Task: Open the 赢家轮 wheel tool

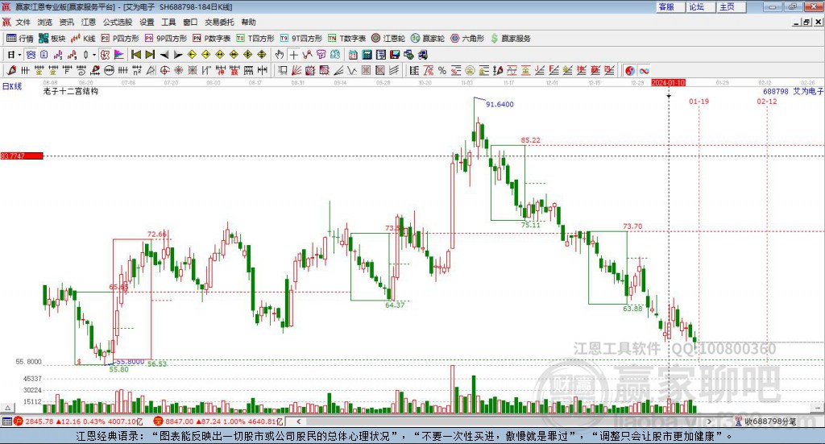Action: click(x=428, y=39)
